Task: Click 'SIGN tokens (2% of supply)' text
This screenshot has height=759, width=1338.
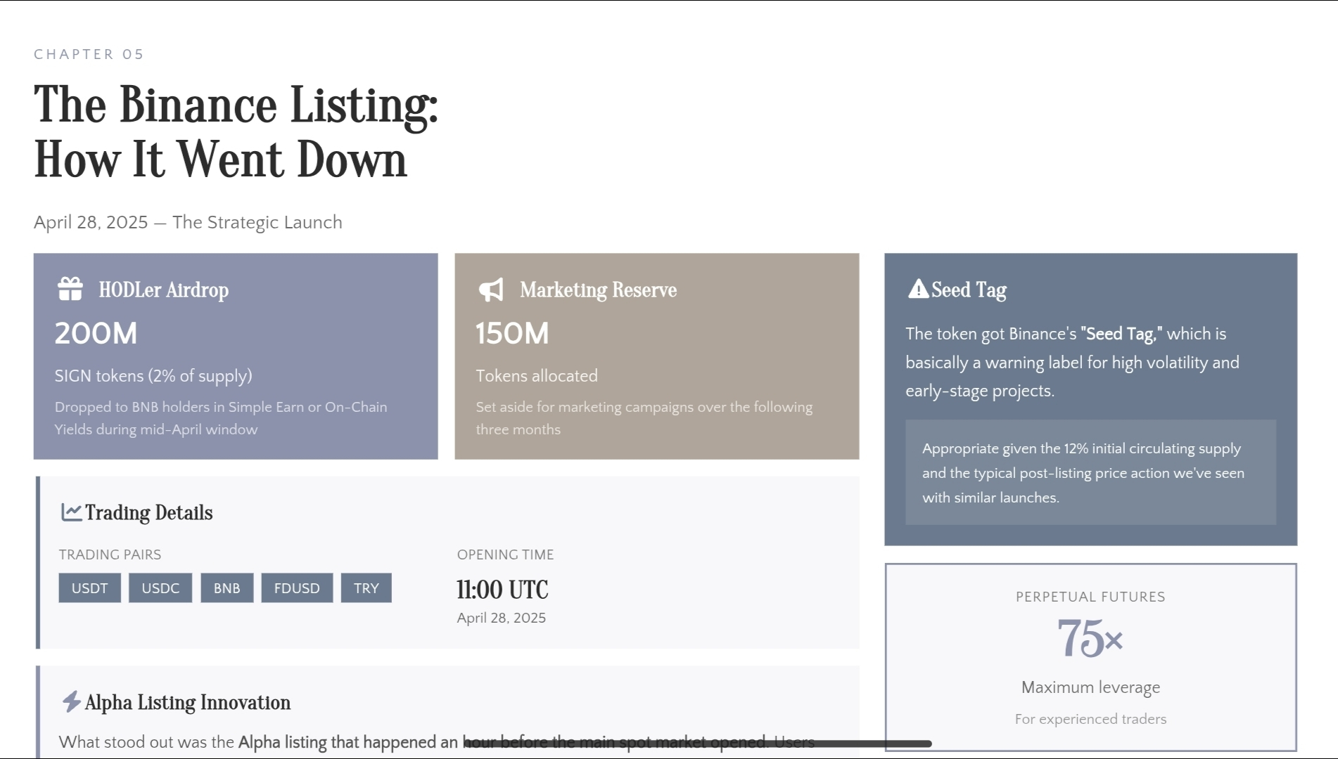Action: click(x=153, y=376)
